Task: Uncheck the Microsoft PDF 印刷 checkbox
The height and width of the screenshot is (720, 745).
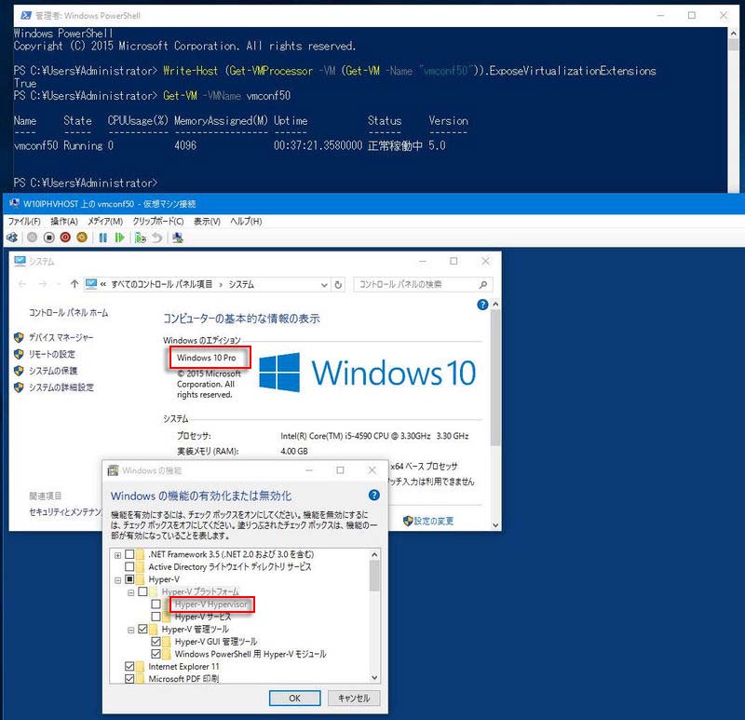Action: coord(129,679)
